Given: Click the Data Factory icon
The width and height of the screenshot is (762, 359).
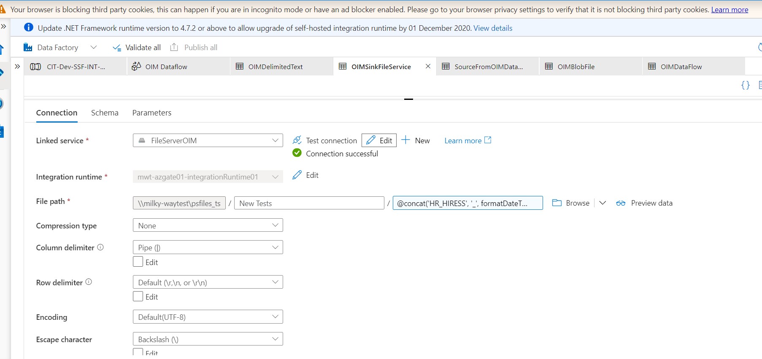Looking at the screenshot, I should pyautogui.click(x=28, y=47).
